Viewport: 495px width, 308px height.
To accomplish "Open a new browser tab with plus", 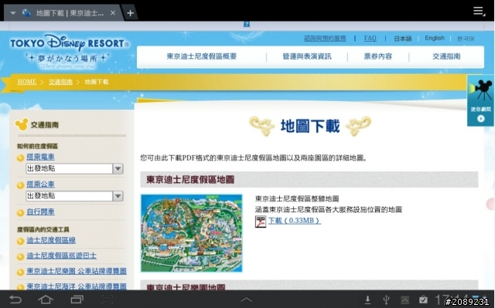I will [x=130, y=13].
